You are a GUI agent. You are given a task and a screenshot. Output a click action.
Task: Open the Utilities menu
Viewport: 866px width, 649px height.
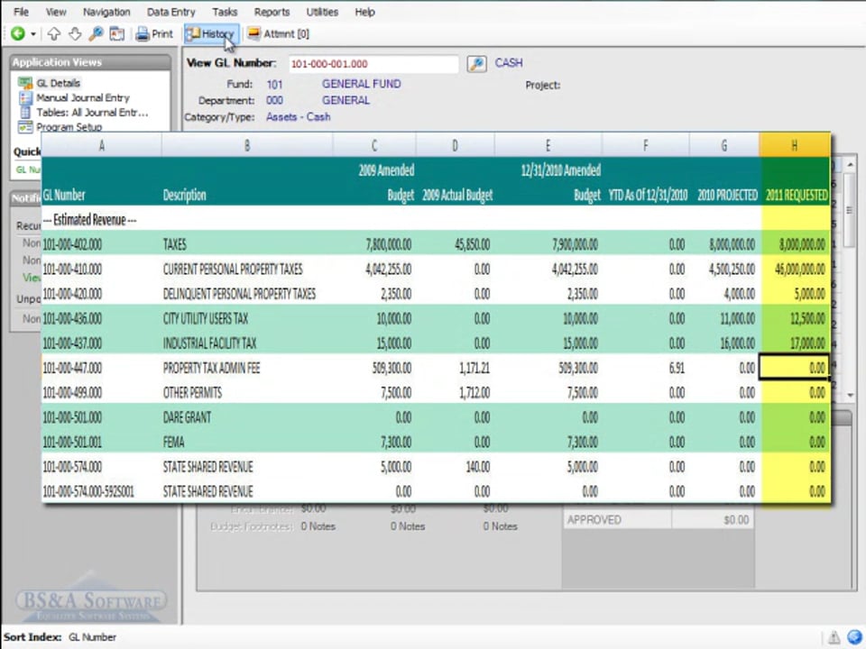(322, 12)
